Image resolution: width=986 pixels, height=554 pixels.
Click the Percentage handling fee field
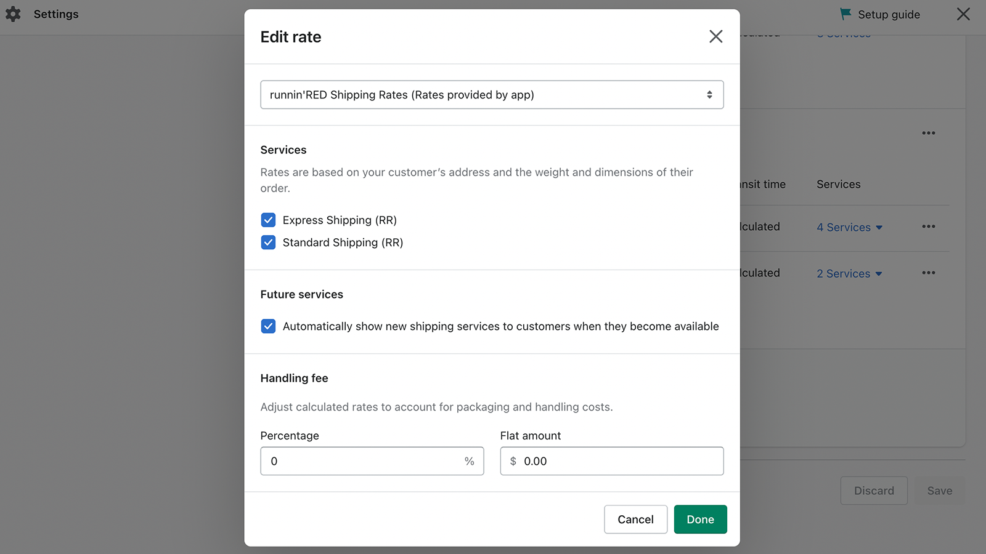click(364, 461)
